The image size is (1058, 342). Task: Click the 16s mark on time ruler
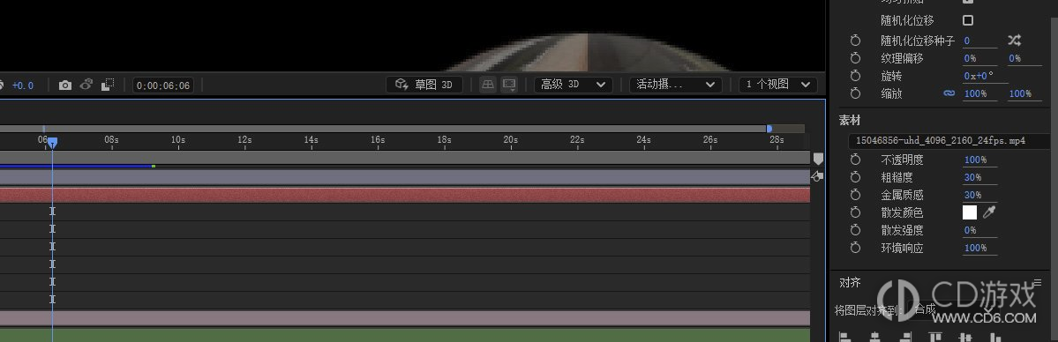click(377, 139)
